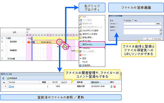
Task: Choose 進捗ポイントを追加 menu entry
Action: [x=92, y=34]
